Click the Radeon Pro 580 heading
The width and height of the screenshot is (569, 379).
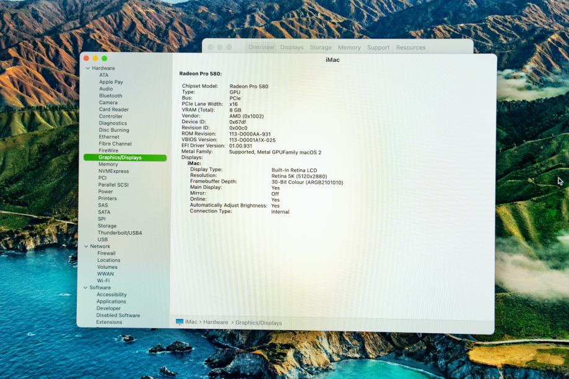click(x=201, y=74)
